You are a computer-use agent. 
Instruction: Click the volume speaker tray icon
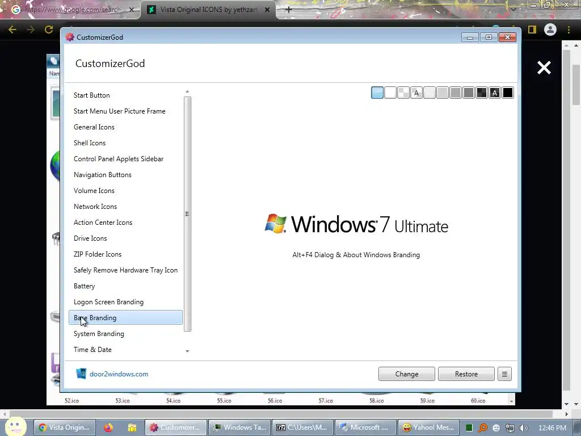point(523,428)
